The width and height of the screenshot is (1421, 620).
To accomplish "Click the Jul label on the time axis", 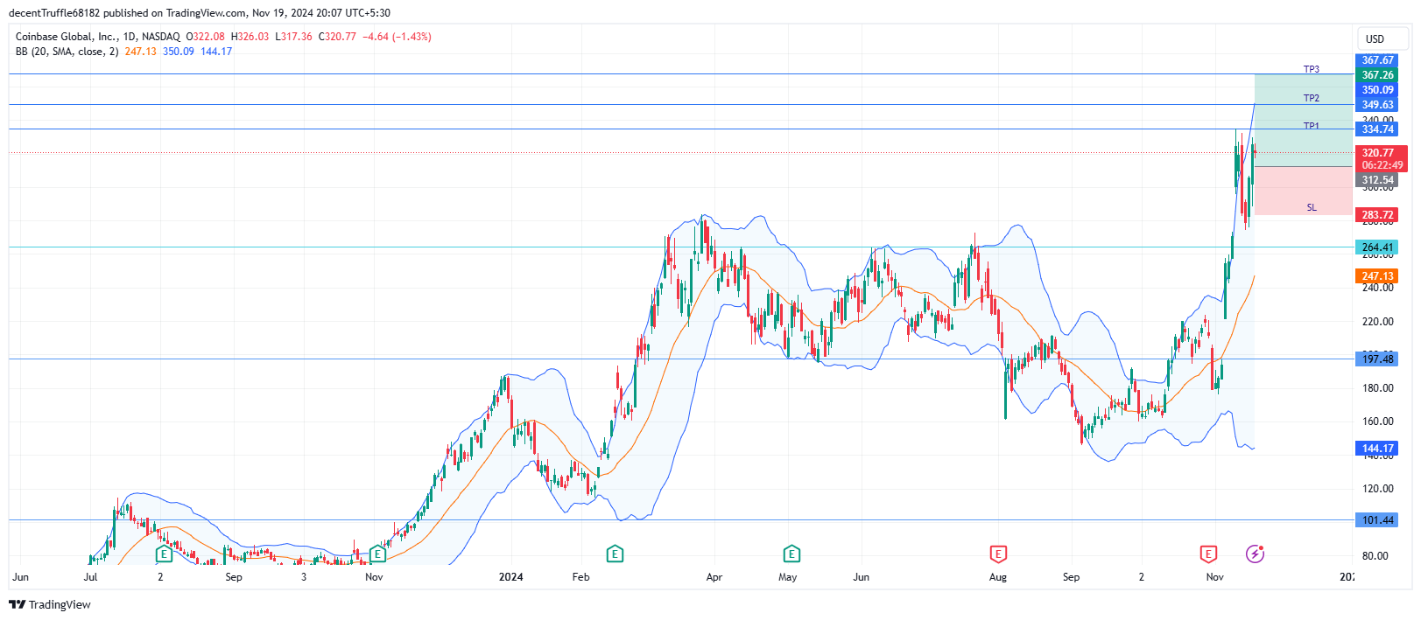I will (x=90, y=577).
